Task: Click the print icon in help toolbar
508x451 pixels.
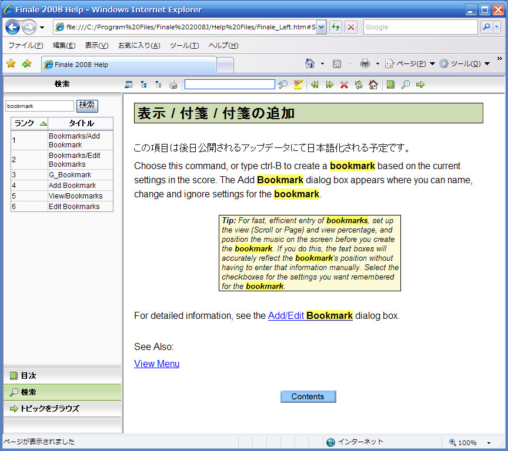Action: [x=173, y=85]
